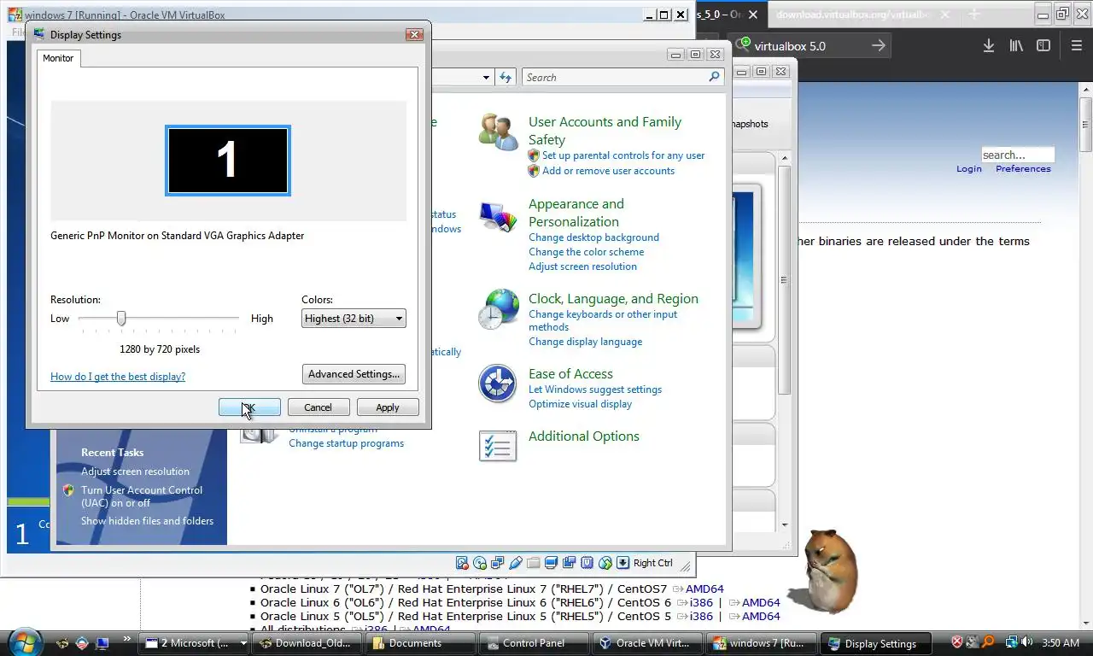The height and width of the screenshot is (656, 1093).
Task: Click Preferences link on VirtualBox page
Action: [x=1023, y=169]
